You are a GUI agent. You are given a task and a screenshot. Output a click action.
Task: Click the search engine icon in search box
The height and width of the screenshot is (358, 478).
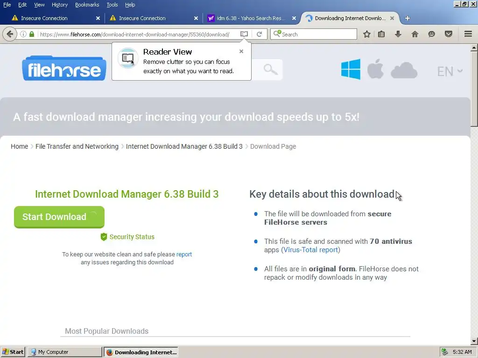point(277,34)
